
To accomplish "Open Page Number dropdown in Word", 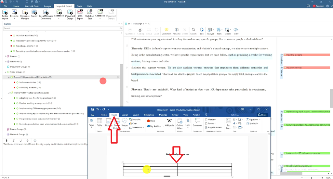I will [214, 127].
